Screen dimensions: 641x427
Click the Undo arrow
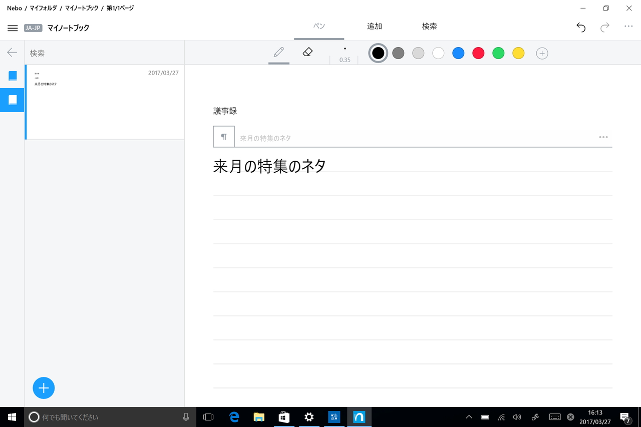(580, 28)
